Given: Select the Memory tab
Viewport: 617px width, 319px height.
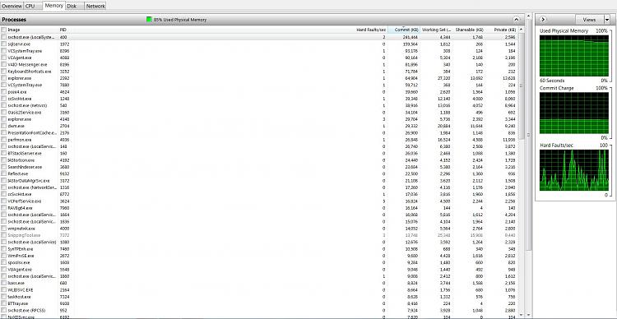Looking at the screenshot, I should point(54,6).
